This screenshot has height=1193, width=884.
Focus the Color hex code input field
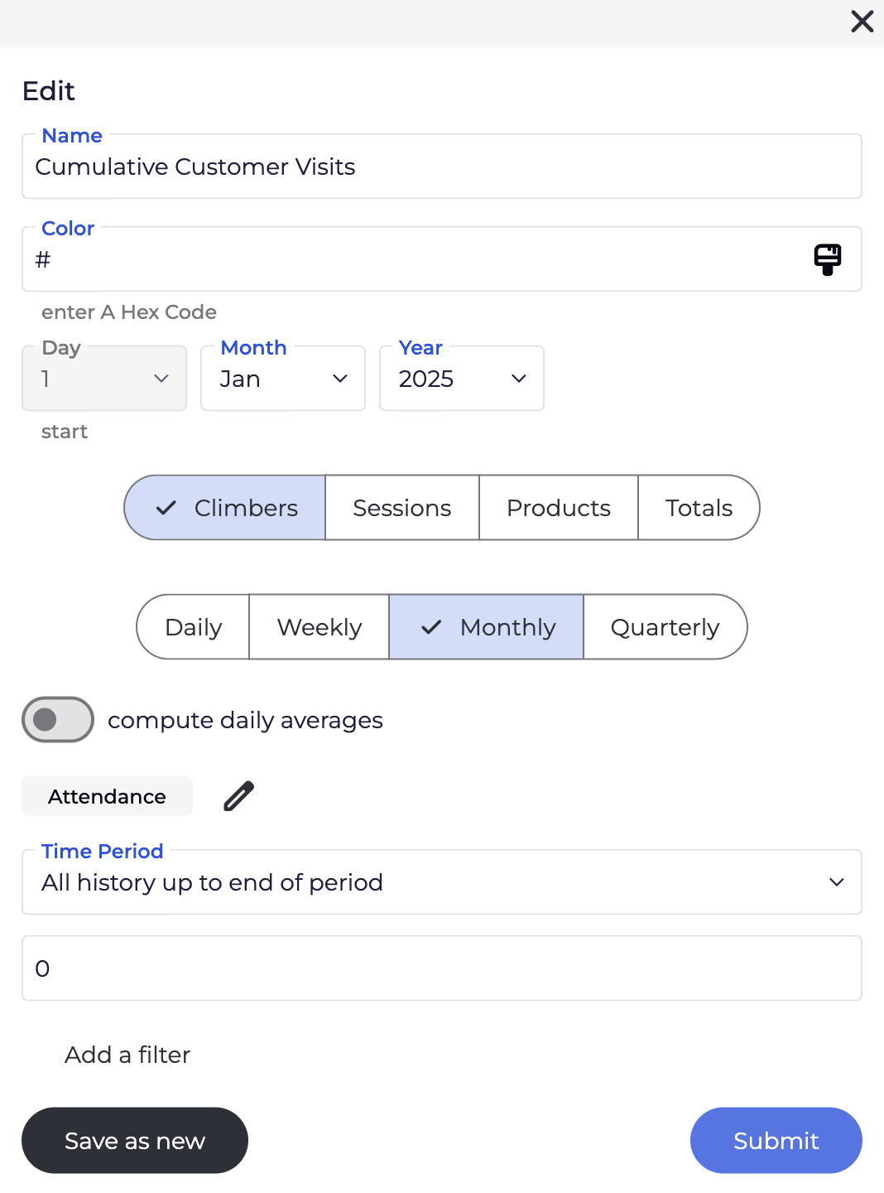414,259
